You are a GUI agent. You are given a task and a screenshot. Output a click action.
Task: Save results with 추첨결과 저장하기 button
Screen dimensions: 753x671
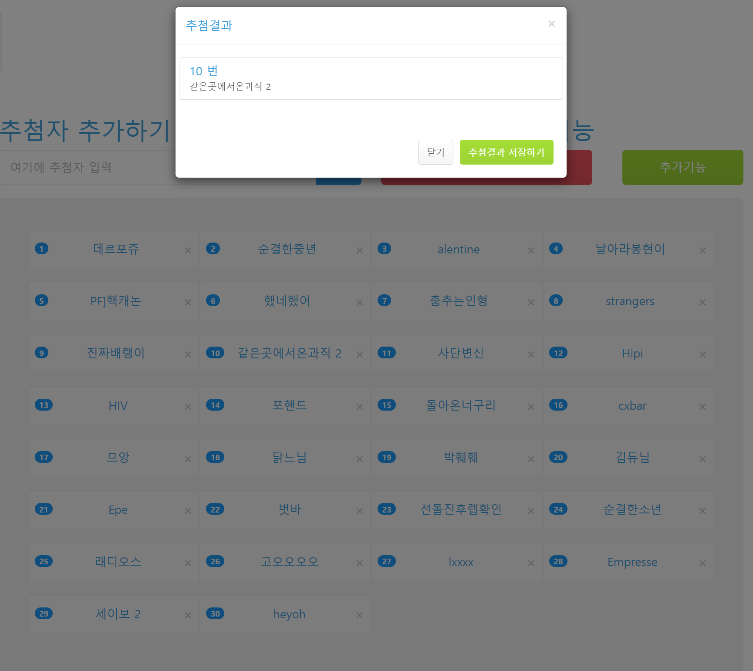[x=506, y=152]
